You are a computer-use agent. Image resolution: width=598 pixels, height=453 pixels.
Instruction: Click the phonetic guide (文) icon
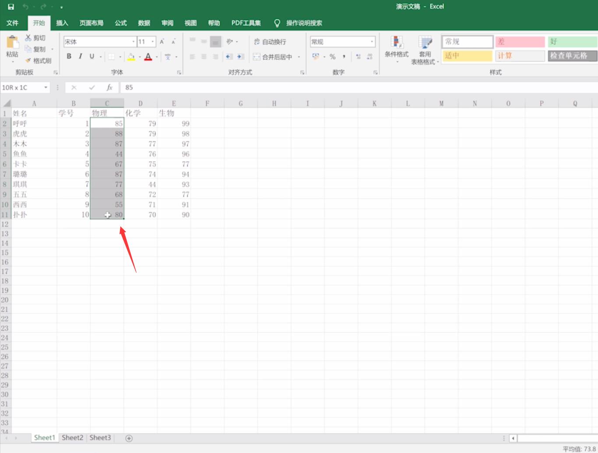[168, 56]
